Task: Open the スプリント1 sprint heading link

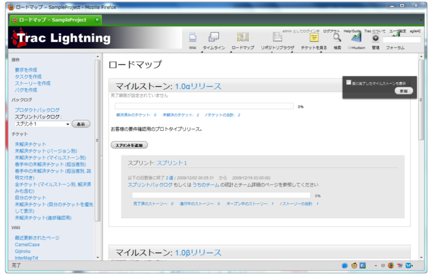Action: click(172, 163)
